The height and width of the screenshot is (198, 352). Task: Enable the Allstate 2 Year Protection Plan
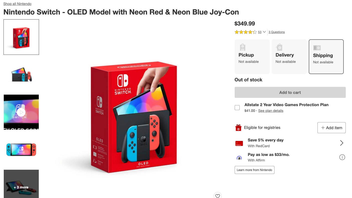pyautogui.click(x=237, y=107)
